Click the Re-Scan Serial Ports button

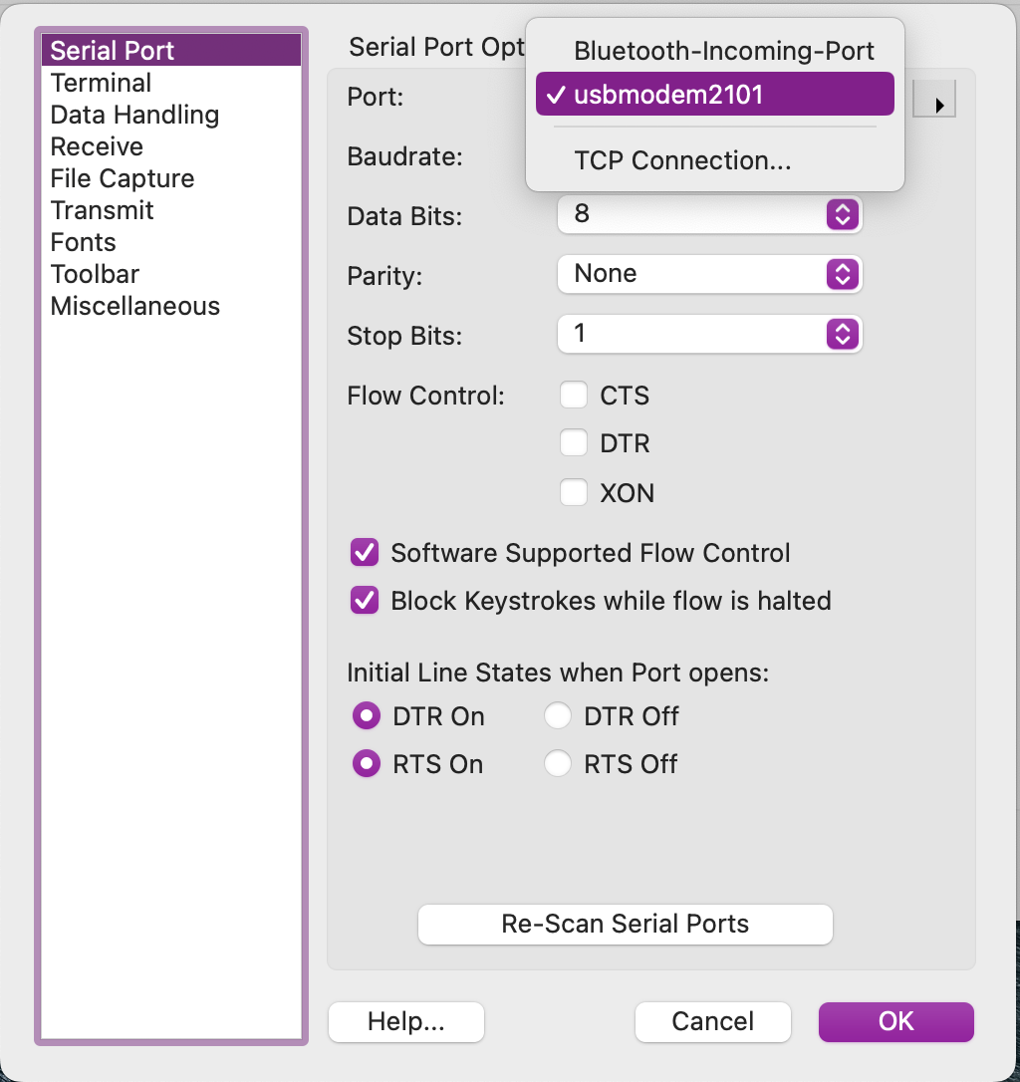click(x=626, y=924)
